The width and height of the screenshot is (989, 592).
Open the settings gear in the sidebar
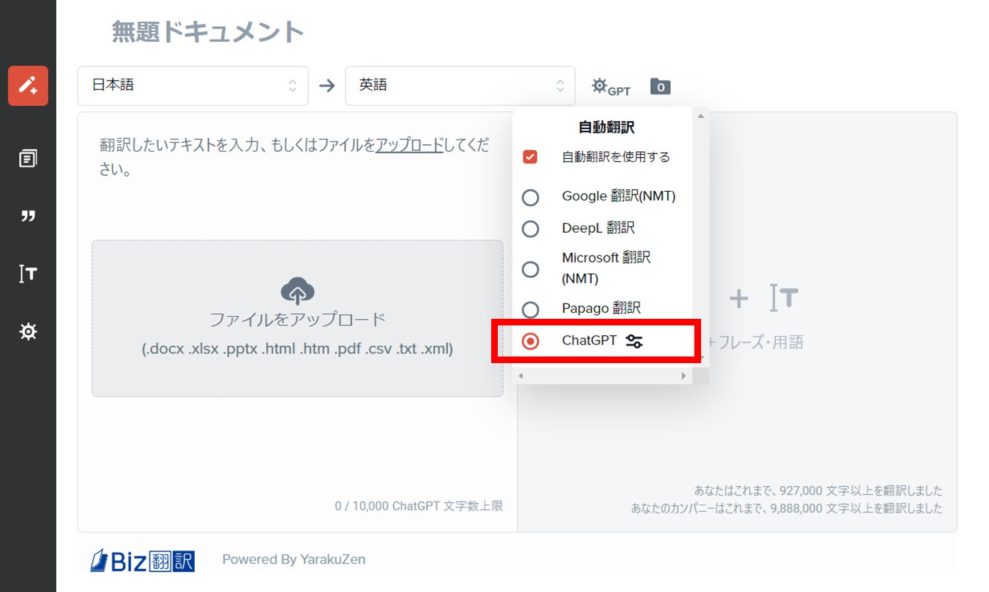(x=28, y=331)
